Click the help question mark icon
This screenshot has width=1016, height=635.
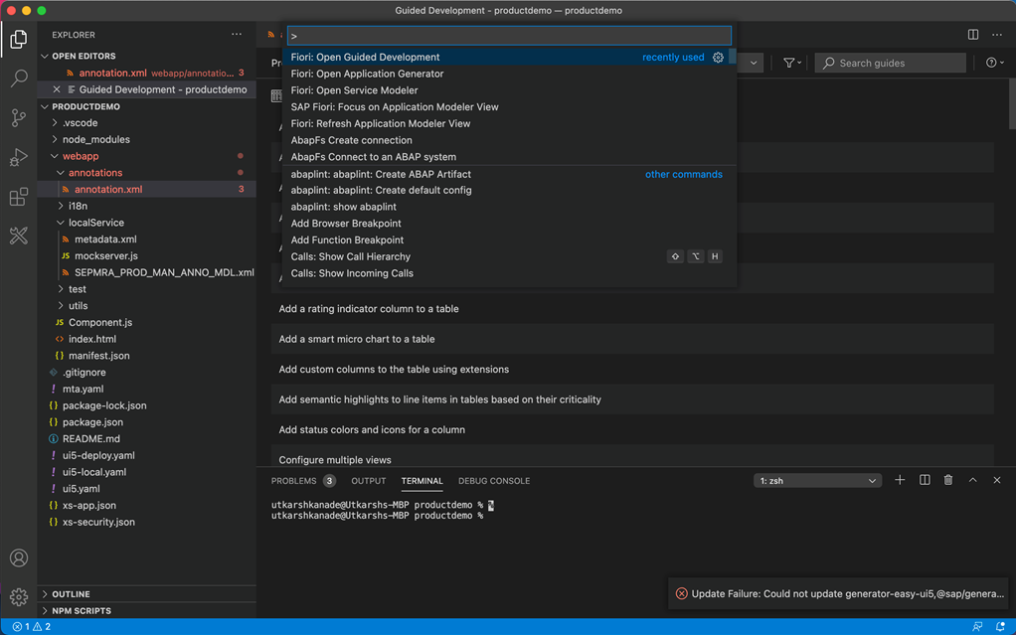(994, 63)
